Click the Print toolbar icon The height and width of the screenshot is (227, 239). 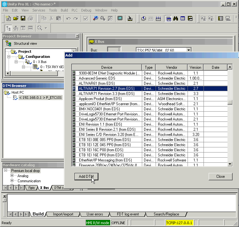point(30,19)
